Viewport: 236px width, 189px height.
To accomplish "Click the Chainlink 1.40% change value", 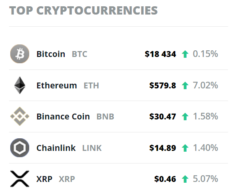I will pyautogui.click(x=206, y=148).
